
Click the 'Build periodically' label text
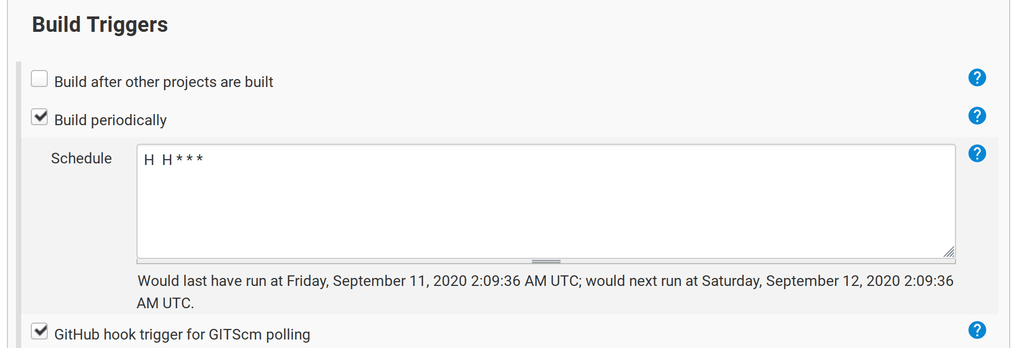point(110,120)
